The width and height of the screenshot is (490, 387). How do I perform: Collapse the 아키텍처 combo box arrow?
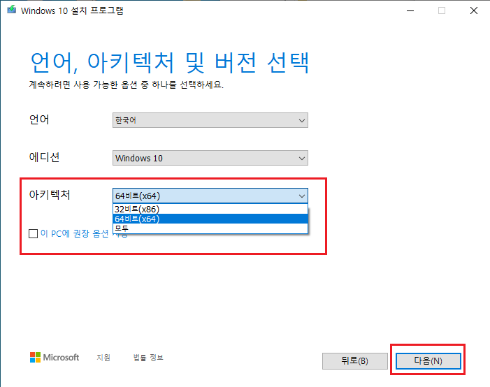301,196
